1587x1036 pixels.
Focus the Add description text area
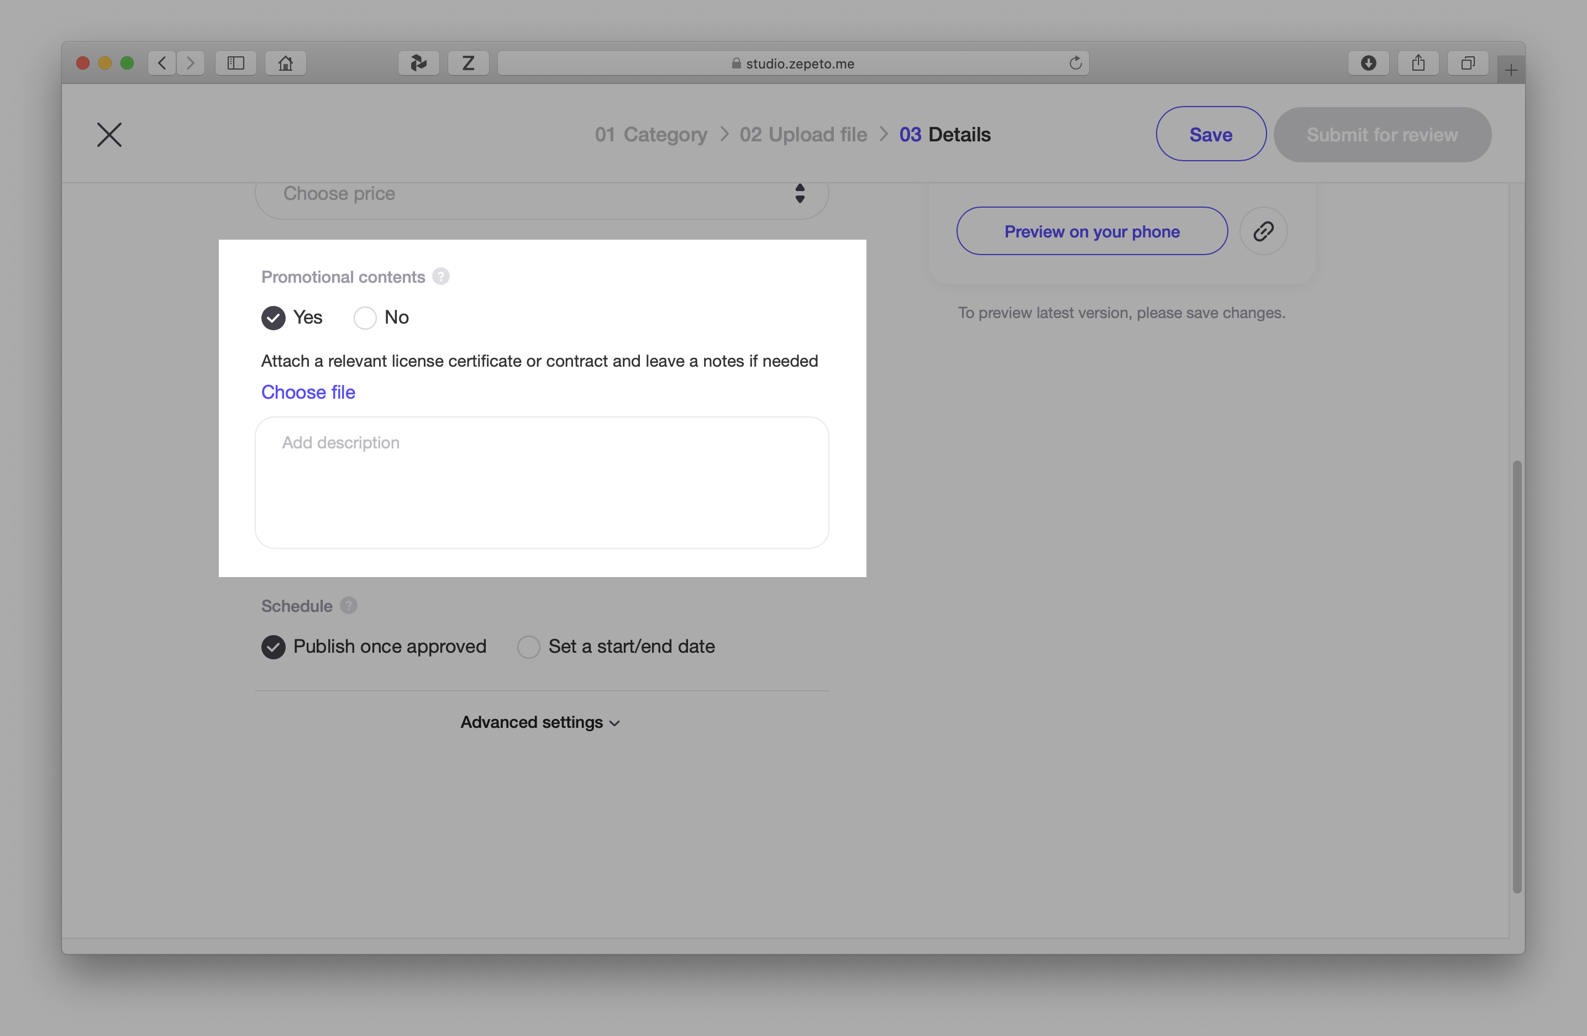(542, 482)
